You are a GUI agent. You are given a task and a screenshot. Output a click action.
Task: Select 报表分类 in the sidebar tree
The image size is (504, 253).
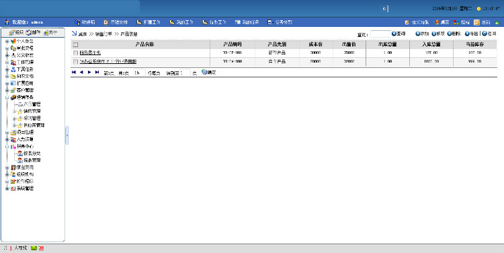click(32, 153)
